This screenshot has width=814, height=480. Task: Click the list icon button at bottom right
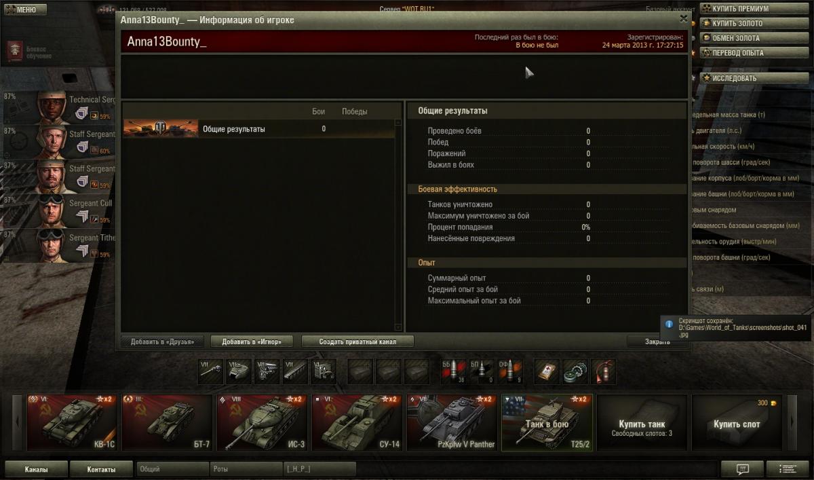click(x=788, y=468)
